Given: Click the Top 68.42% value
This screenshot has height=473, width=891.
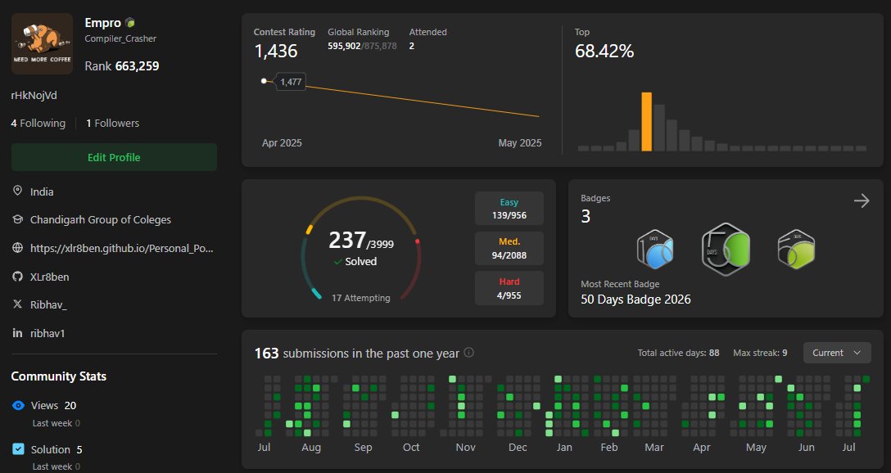Looking at the screenshot, I should click(x=604, y=51).
